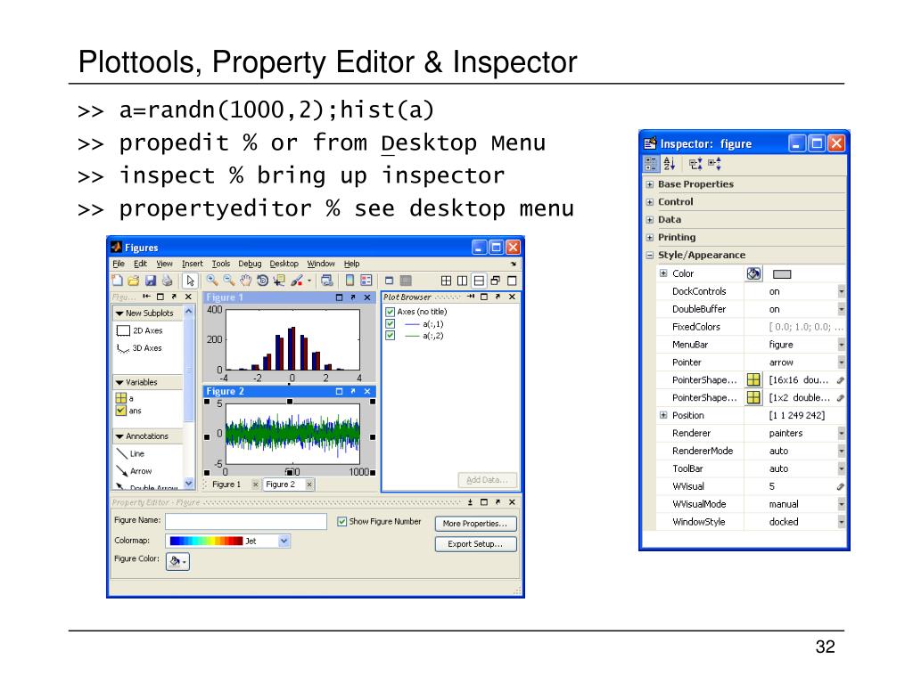
Task: Select the Arrow annotation item
Action: pyautogui.click(x=135, y=471)
